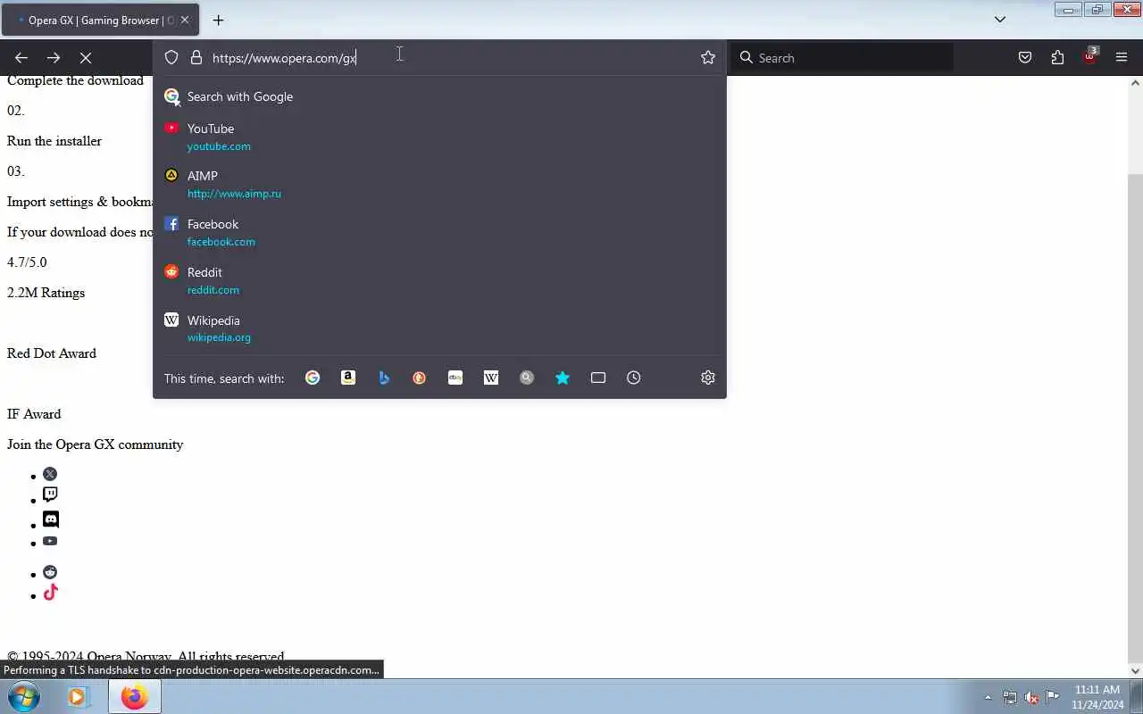This screenshot has height=714, width=1143.
Task: Search this time with Google
Action: (313, 378)
